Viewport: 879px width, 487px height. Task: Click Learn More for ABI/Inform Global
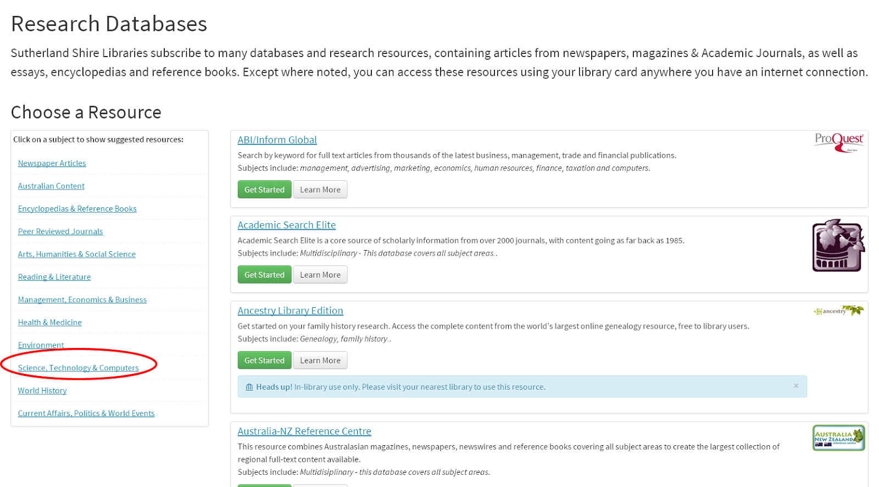coord(320,190)
